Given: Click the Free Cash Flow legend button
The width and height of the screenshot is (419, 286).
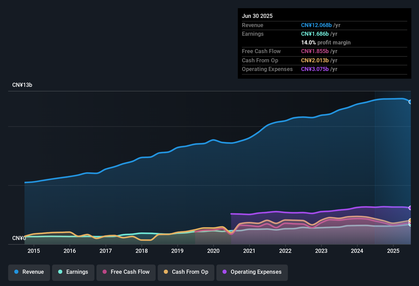Looking at the screenshot, I should (x=126, y=272).
